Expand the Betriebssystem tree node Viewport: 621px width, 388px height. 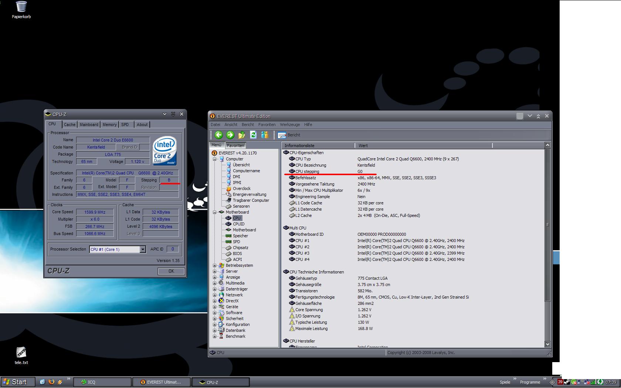pyautogui.click(x=214, y=265)
